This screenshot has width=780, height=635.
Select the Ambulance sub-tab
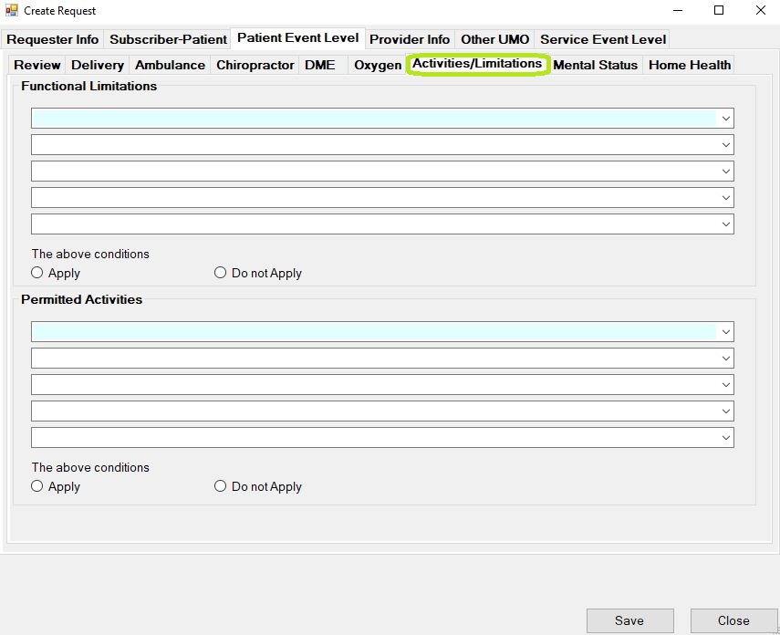(170, 65)
